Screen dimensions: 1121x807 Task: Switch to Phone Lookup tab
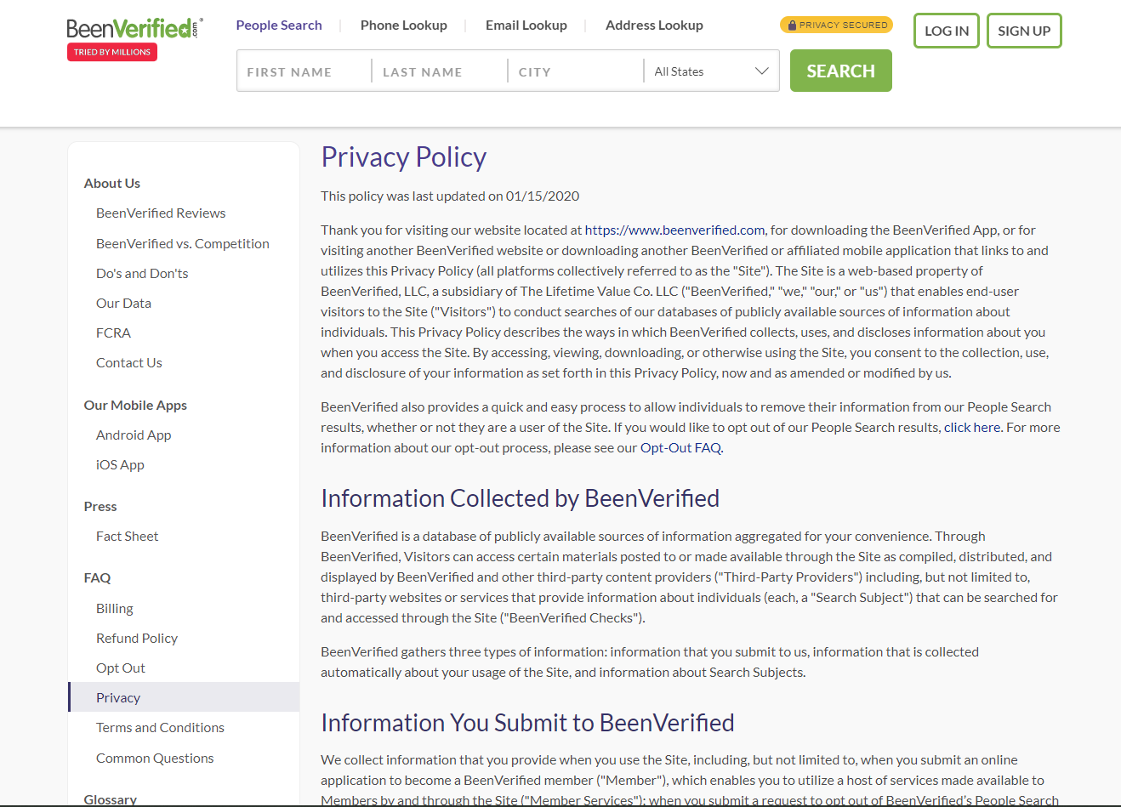404,26
